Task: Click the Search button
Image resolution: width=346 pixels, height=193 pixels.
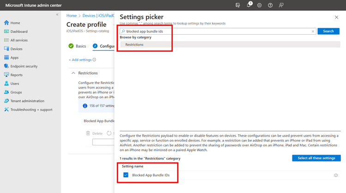Action: pyautogui.click(x=328, y=31)
